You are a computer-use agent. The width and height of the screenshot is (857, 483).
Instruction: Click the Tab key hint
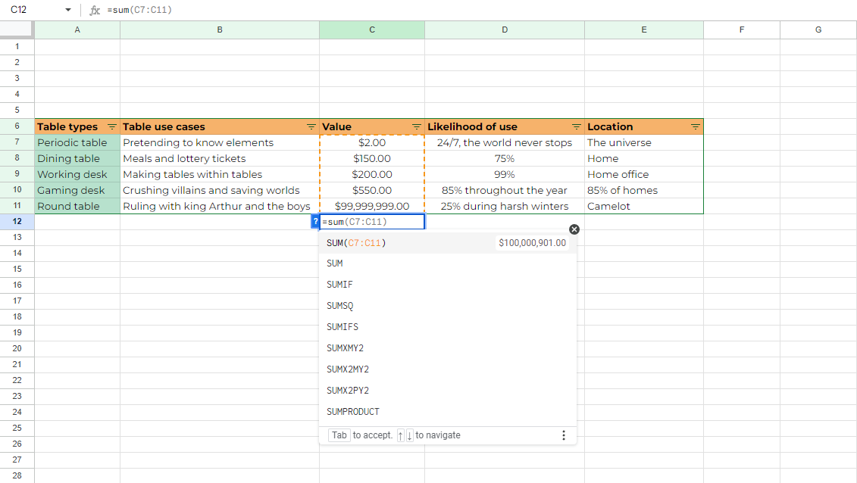click(339, 435)
